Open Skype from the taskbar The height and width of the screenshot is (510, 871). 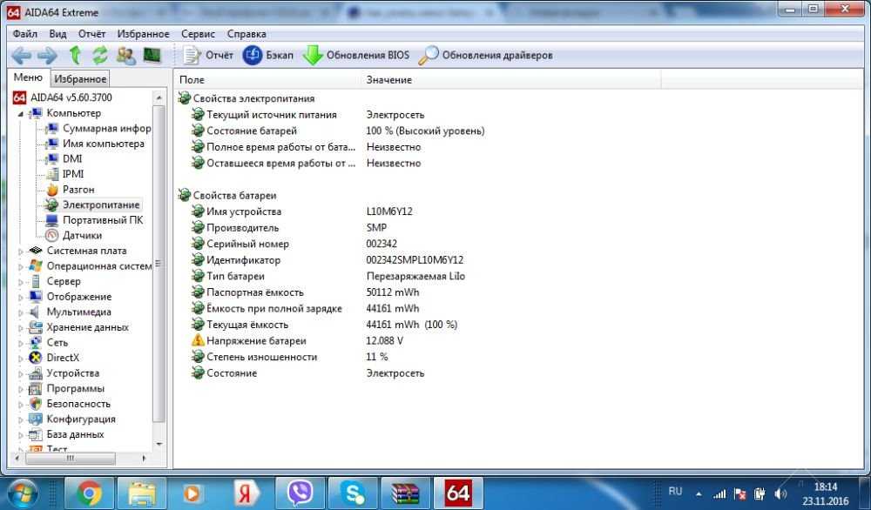click(x=352, y=493)
